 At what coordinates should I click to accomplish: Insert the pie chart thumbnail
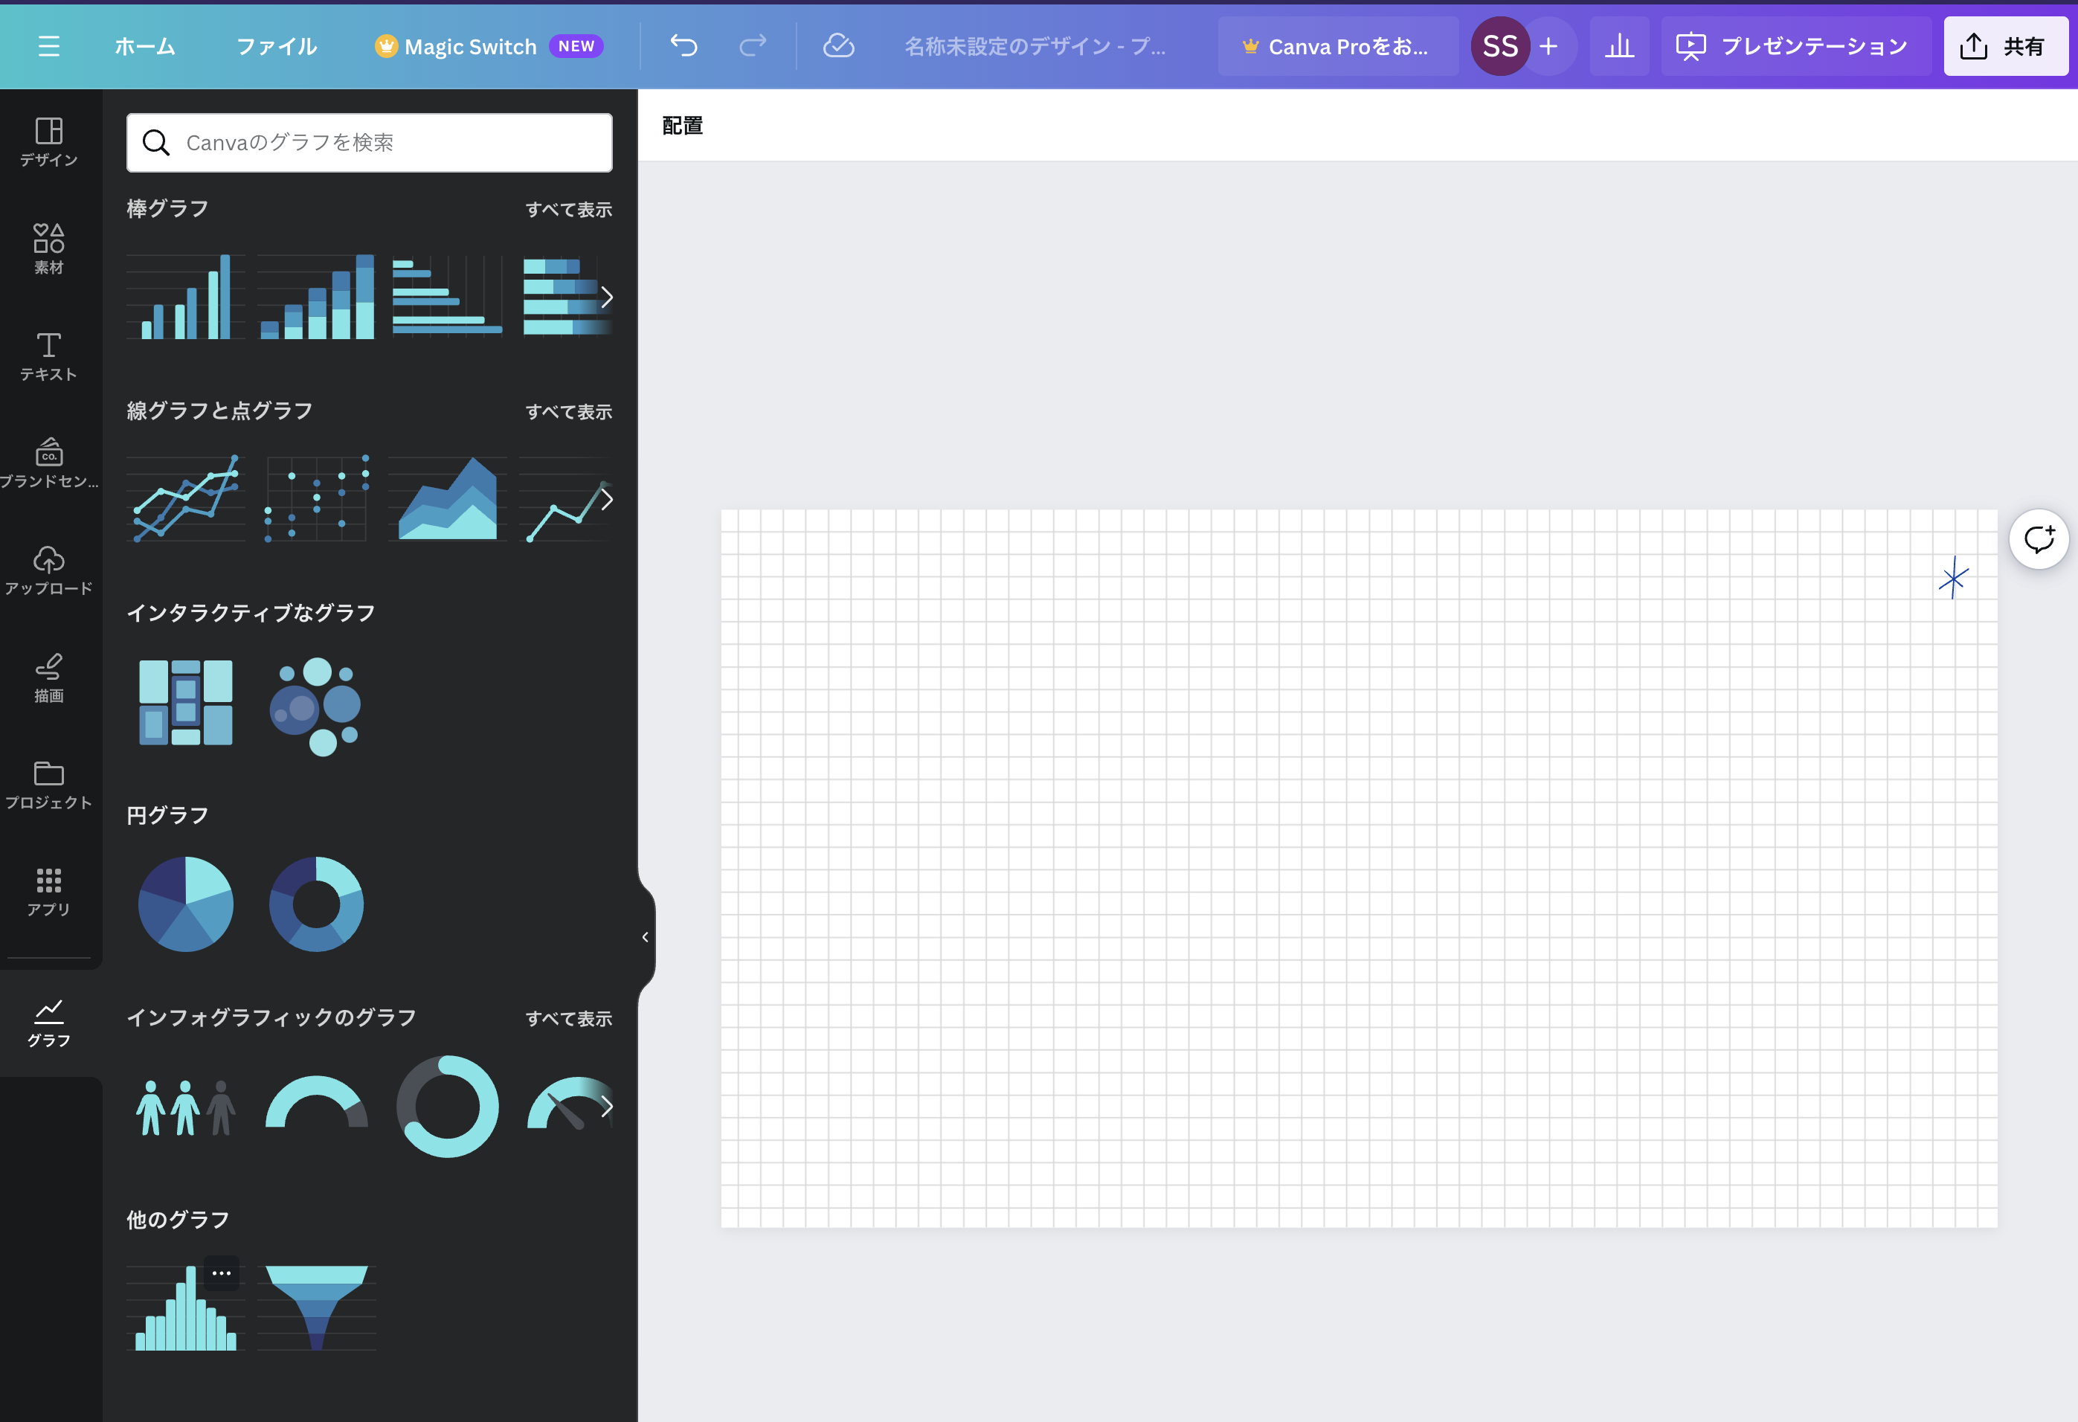point(186,904)
